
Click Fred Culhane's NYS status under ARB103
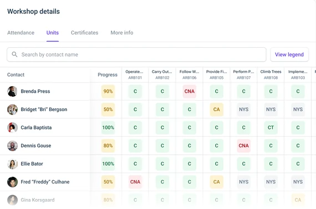pos(298,182)
